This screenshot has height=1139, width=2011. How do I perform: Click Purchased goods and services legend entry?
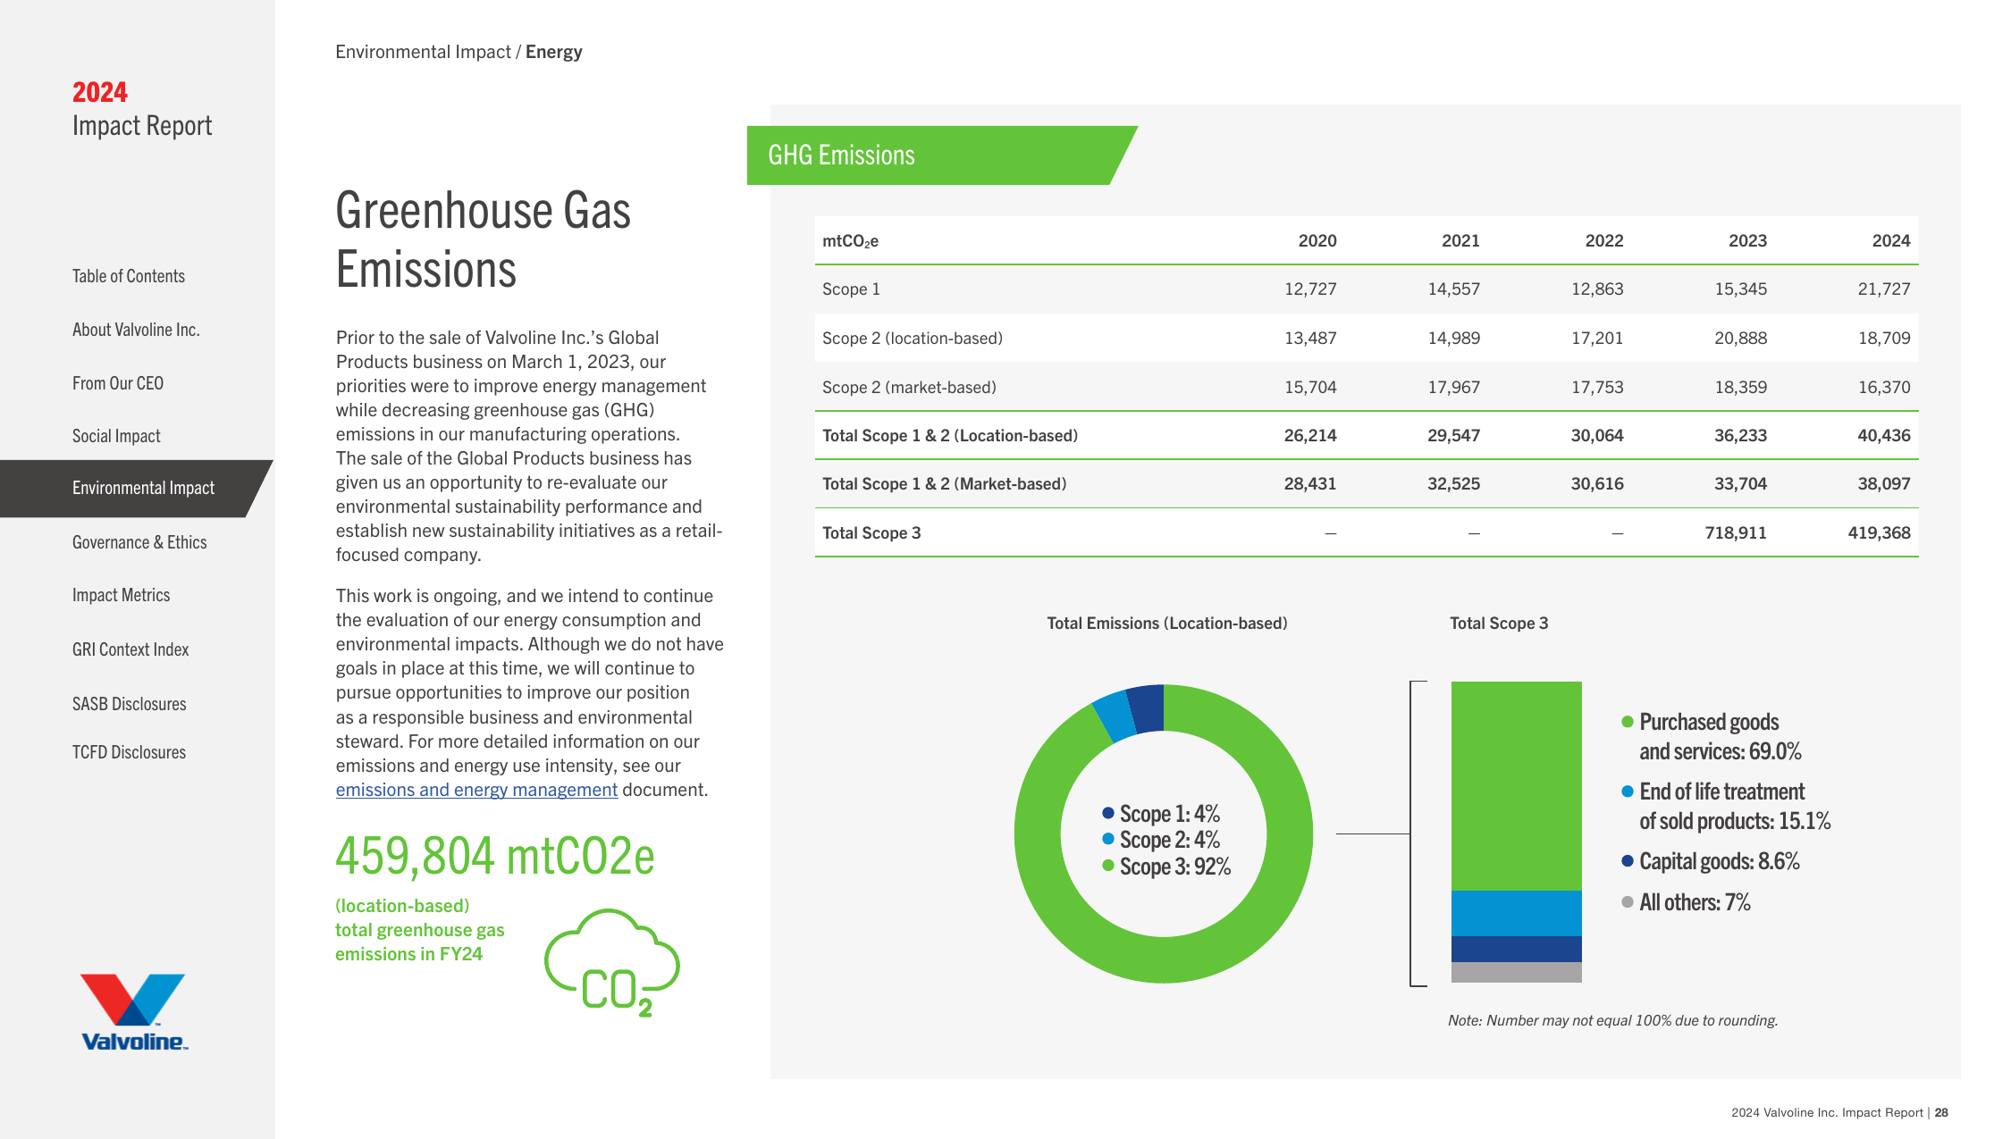pos(1712,736)
